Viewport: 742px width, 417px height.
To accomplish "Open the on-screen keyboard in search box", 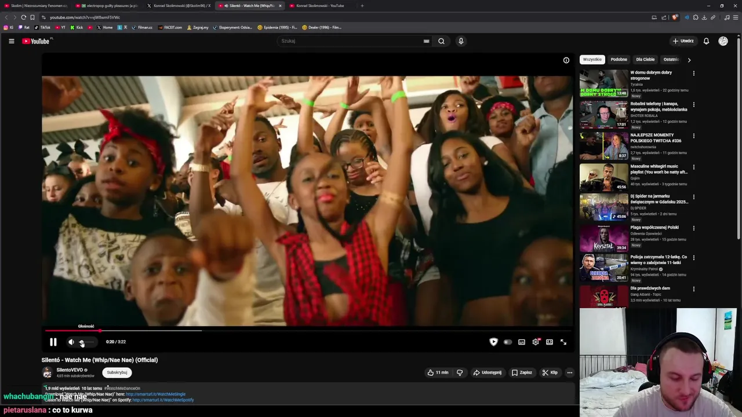I will click(x=426, y=41).
